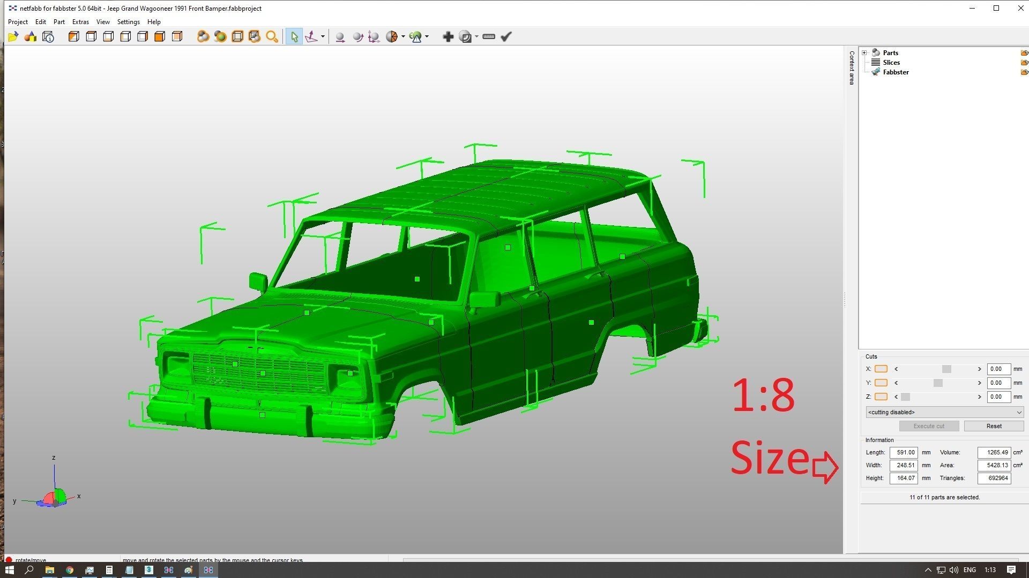Open the part information icon
This screenshot has width=1029, height=578.
48,36
